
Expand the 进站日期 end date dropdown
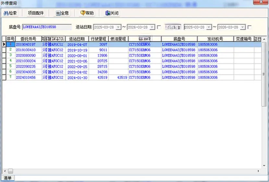(152, 27)
